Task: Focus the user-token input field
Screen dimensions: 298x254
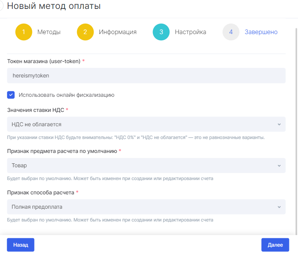Action: coord(146,76)
